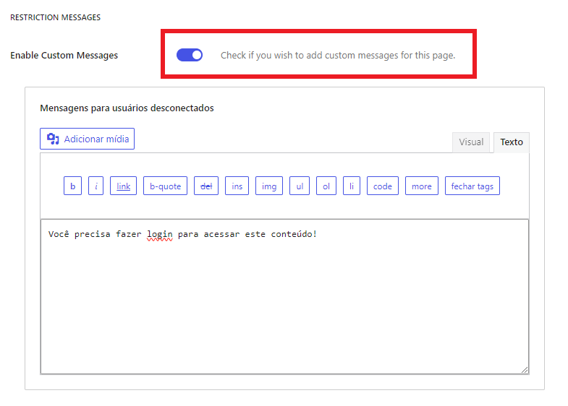Click the underlined word login in message

coord(160,234)
